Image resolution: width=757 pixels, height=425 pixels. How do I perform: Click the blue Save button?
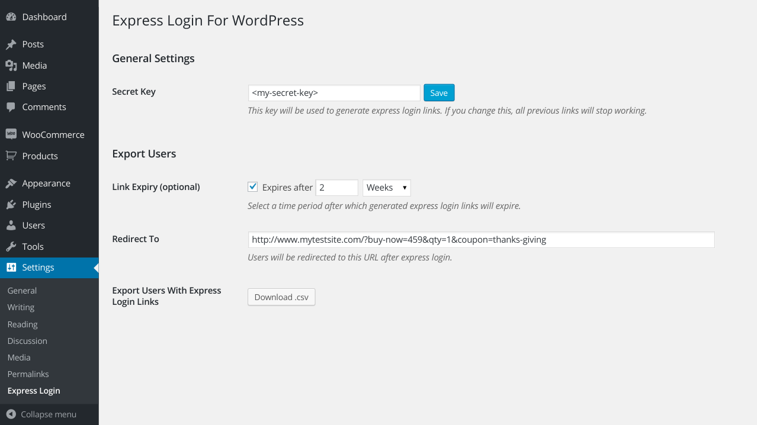(x=439, y=93)
